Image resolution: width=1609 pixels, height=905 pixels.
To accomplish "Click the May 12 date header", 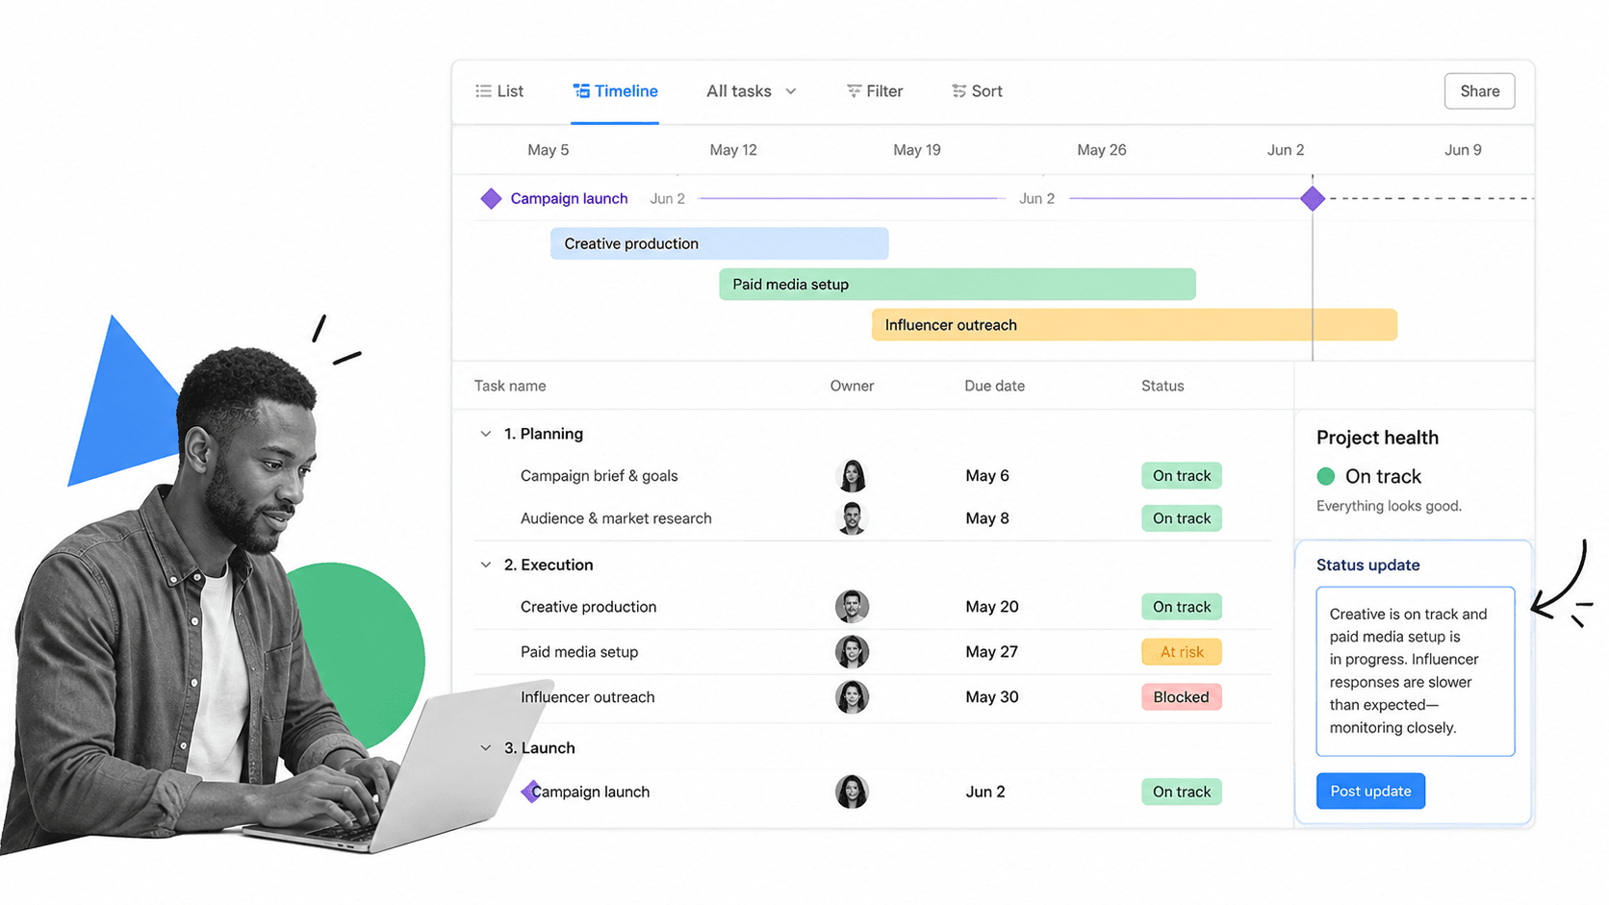I will point(733,150).
